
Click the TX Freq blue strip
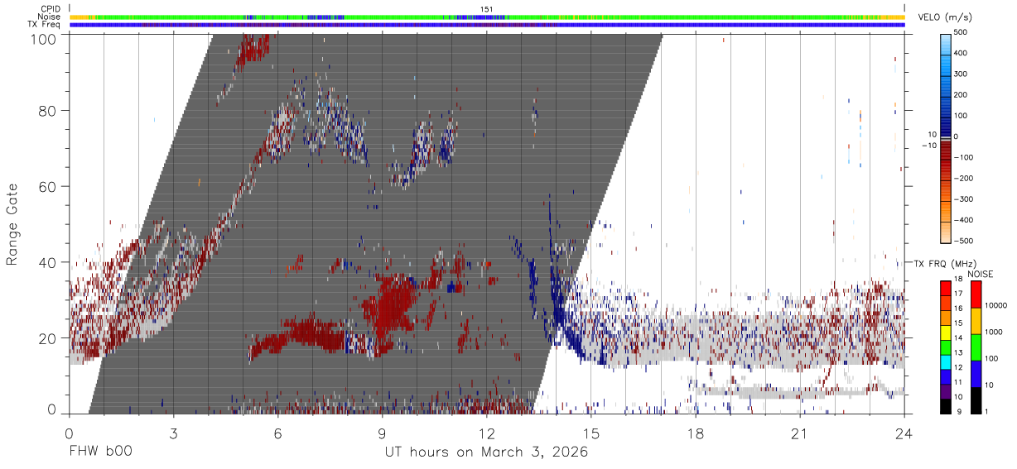point(487,25)
